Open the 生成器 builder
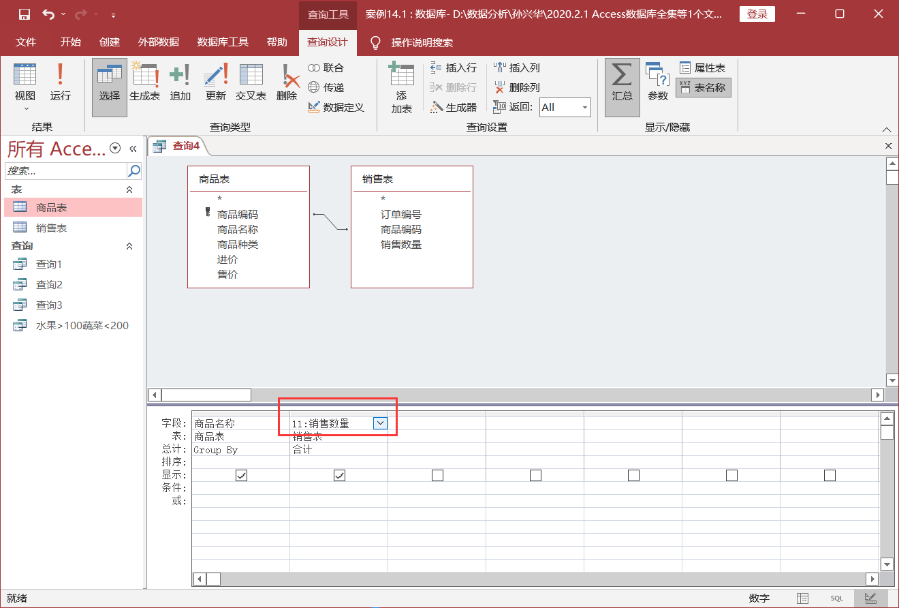The width and height of the screenshot is (899, 608). [x=454, y=107]
